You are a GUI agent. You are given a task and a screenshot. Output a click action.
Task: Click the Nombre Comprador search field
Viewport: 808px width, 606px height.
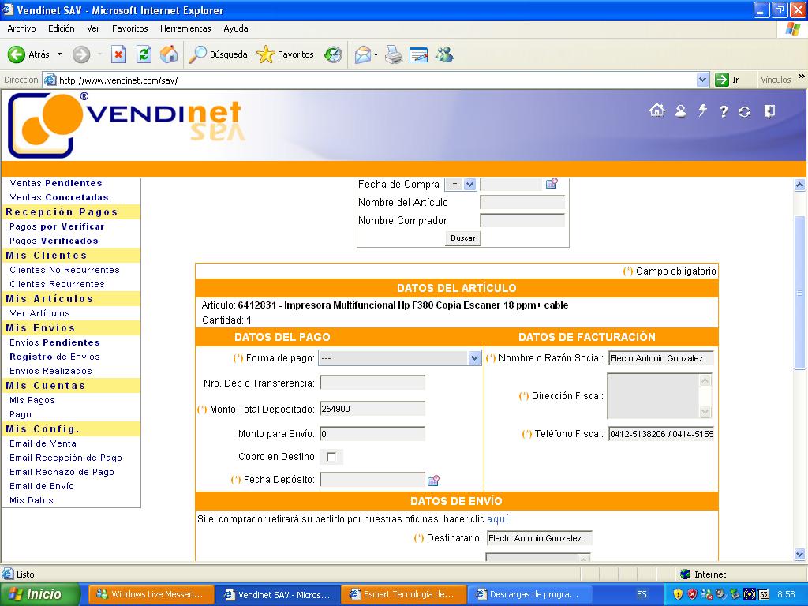[522, 221]
